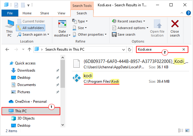Open Help with the question mark icon
The width and height of the screenshot is (193, 136).
click(x=188, y=13)
